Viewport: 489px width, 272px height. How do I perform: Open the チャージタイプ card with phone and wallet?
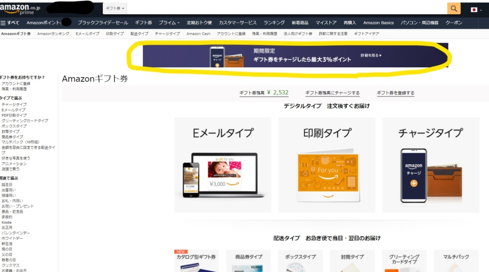431,165
